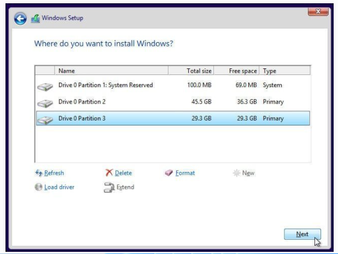The image size is (338, 254).
Task: Click the pink eraser Format icon
Action: [169, 173]
